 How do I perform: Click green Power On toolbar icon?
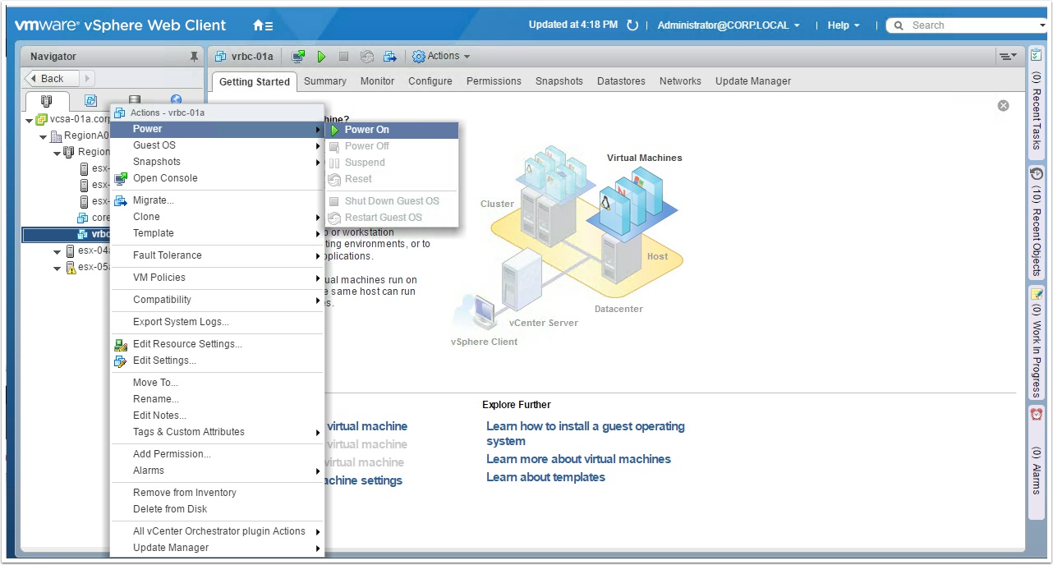(x=322, y=57)
